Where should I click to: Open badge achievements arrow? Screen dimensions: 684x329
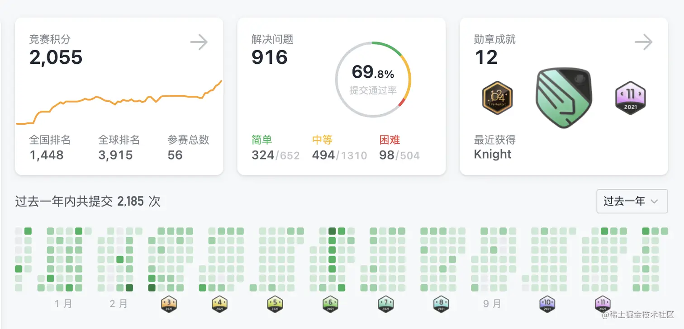tap(644, 42)
